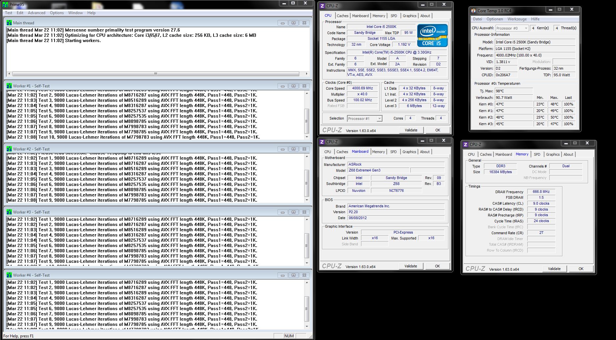616x340 pixels.
Task: Click the Intel Core i5 logo in CPU-Z
Action: tap(432, 35)
